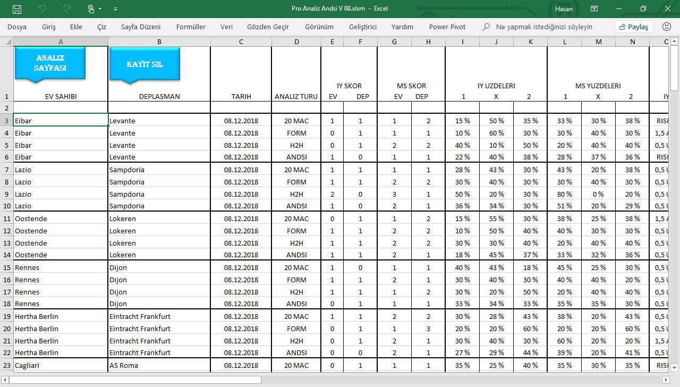Select the '0 %' cell in row 9
680x387 pixels.
(x=598, y=194)
